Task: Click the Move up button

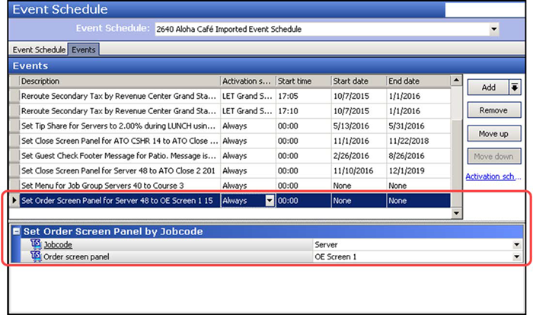Action: [493, 133]
